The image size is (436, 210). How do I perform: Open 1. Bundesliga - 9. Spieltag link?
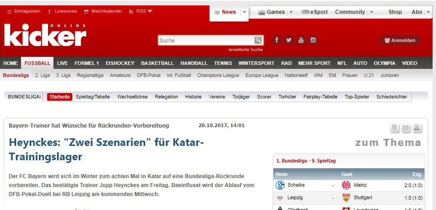point(306,160)
